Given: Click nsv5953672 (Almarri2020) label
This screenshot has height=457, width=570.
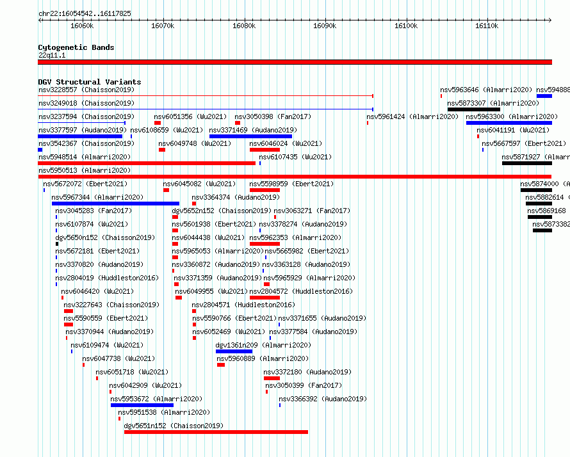Looking at the screenshot, I should (156, 399).
